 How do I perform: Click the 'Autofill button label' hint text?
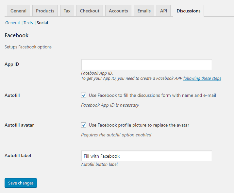coord(99,164)
